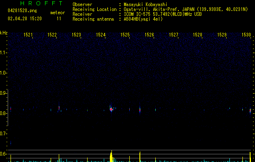Click the 1528 time axis label
This screenshot has width=255, height=162.
tap(197, 34)
